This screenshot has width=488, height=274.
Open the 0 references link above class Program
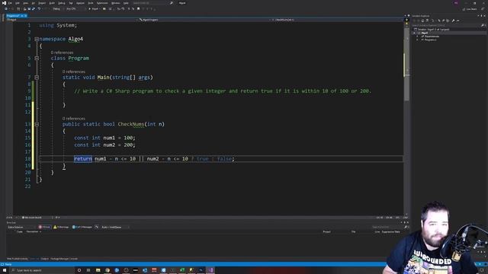63,53
